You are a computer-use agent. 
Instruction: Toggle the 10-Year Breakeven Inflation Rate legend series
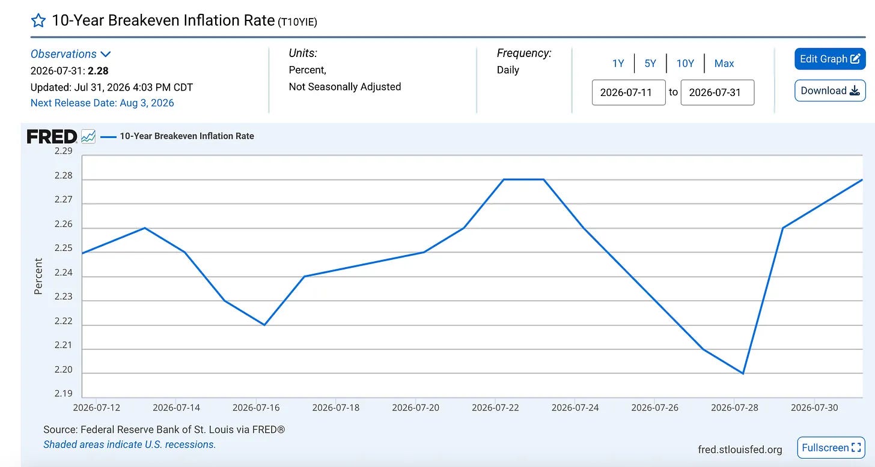click(x=177, y=136)
